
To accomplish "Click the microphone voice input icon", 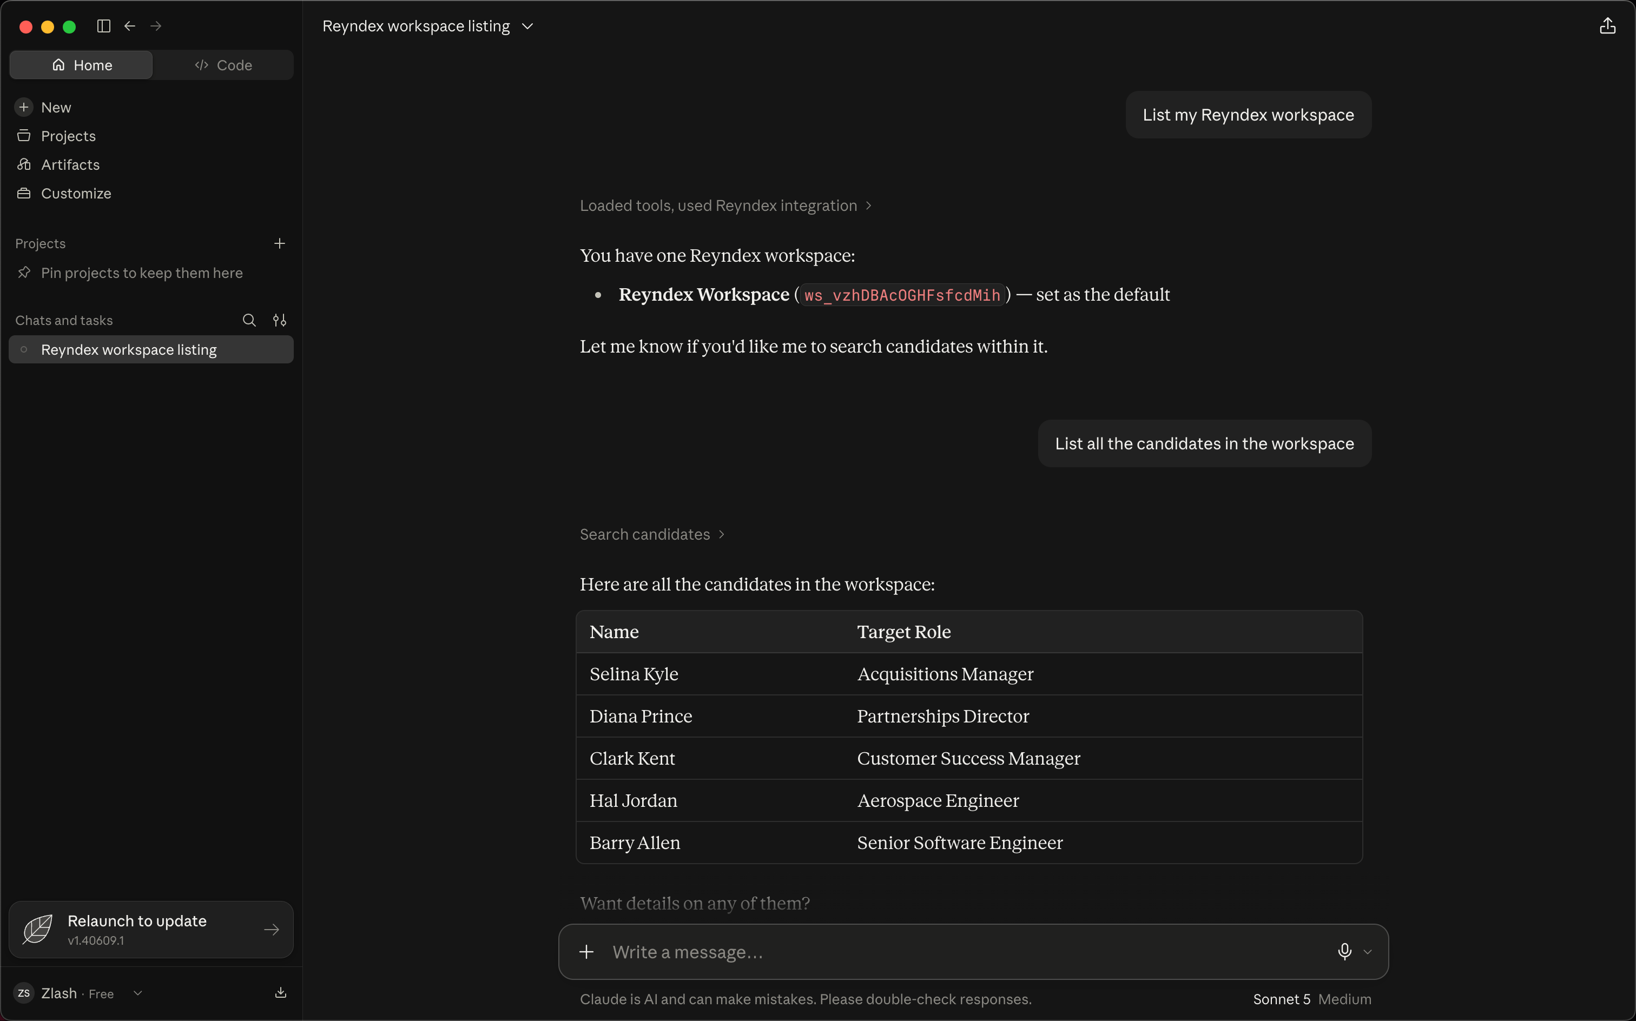I will [x=1344, y=951].
